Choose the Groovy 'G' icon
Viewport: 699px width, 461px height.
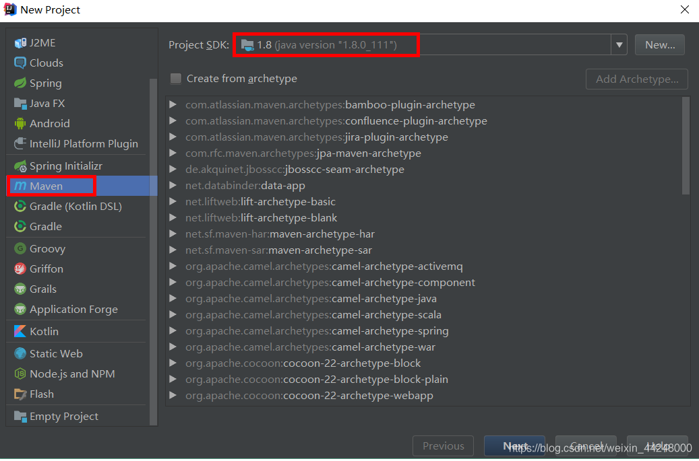click(x=20, y=249)
